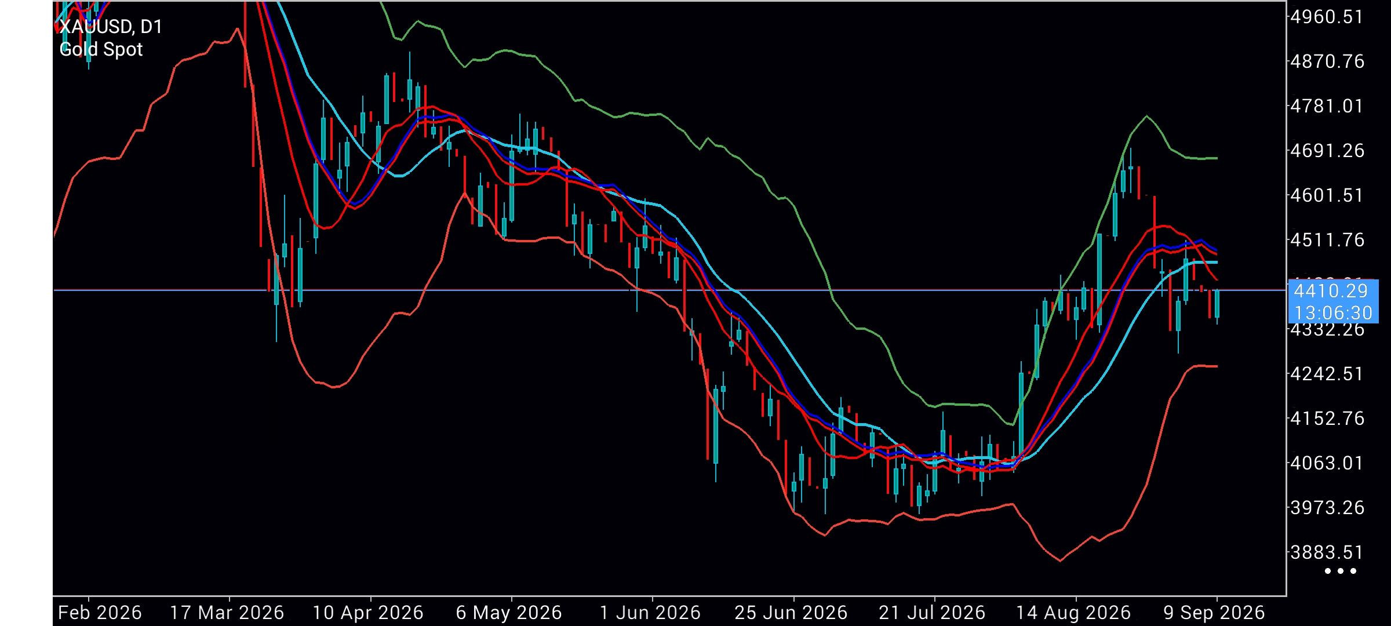Click the Feb 2026 date label

(100, 613)
